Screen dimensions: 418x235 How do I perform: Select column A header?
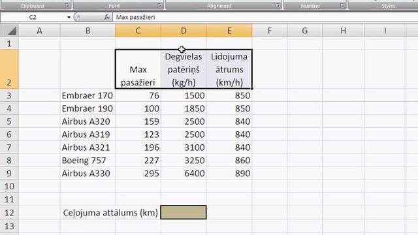coord(39,31)
